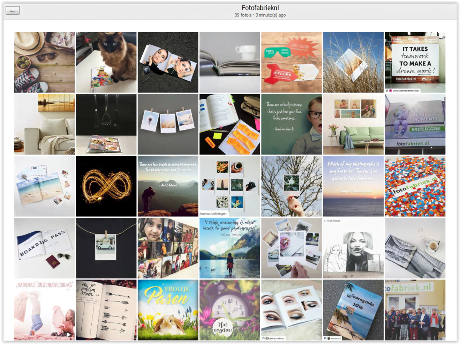
Task: View the Boarding Pass photo book image
Action: (x=44, y=248)
